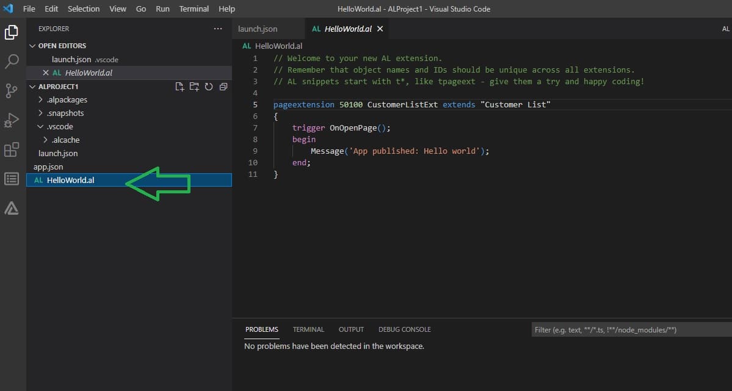Click the Problems filter input field
732x391 pixels.
coord(629,329)
